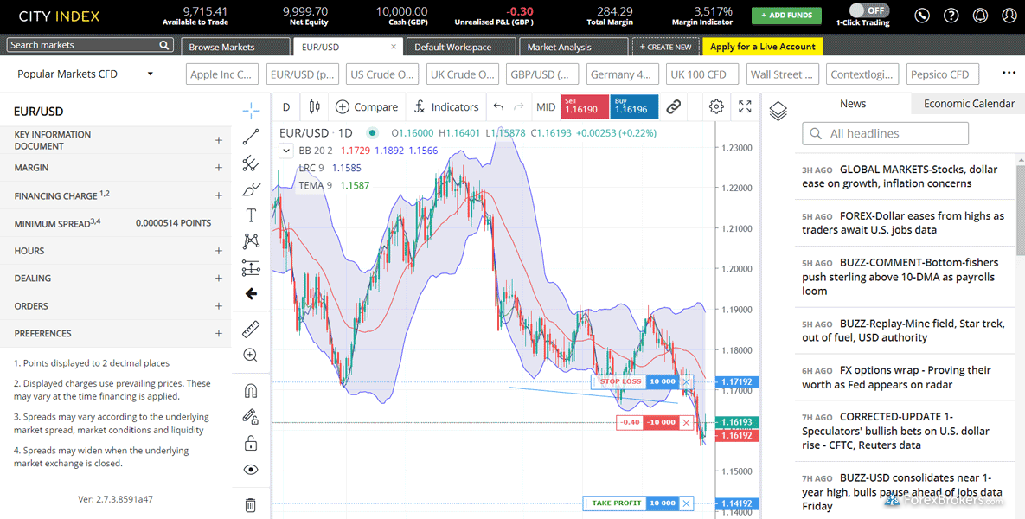Select the News tab
The height and width of the screenshot is (519, 1025).
pyautogui.click(x=852, y=103)
